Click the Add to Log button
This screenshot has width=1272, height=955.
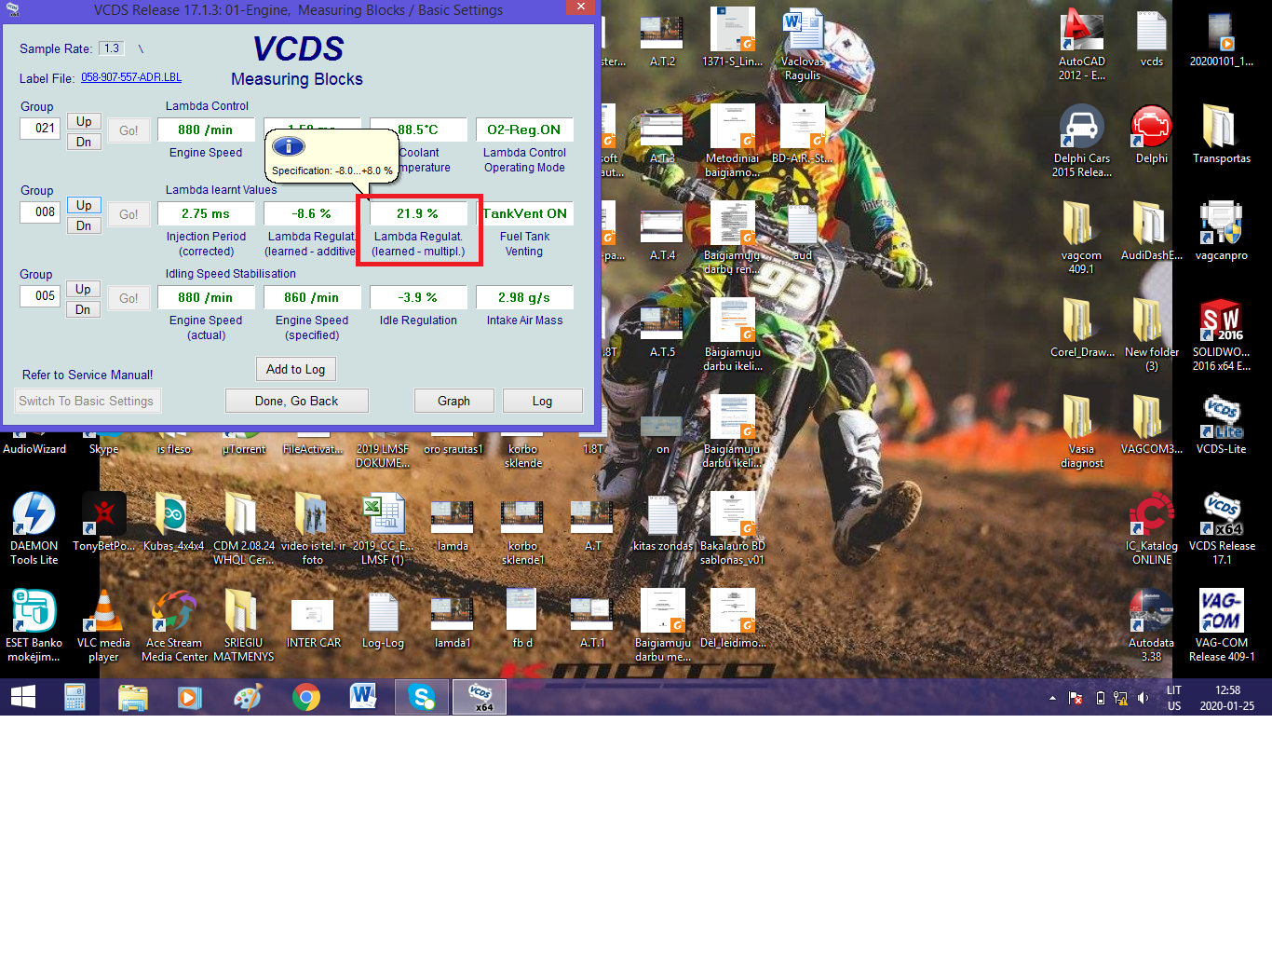295,369
